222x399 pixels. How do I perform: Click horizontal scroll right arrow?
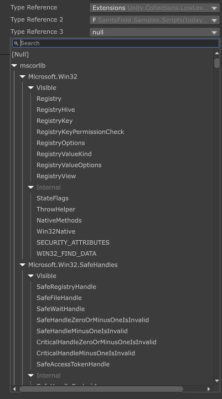coord(209,389)
